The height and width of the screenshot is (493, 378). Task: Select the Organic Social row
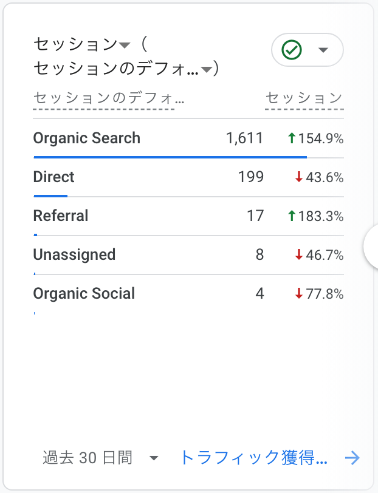188,294
